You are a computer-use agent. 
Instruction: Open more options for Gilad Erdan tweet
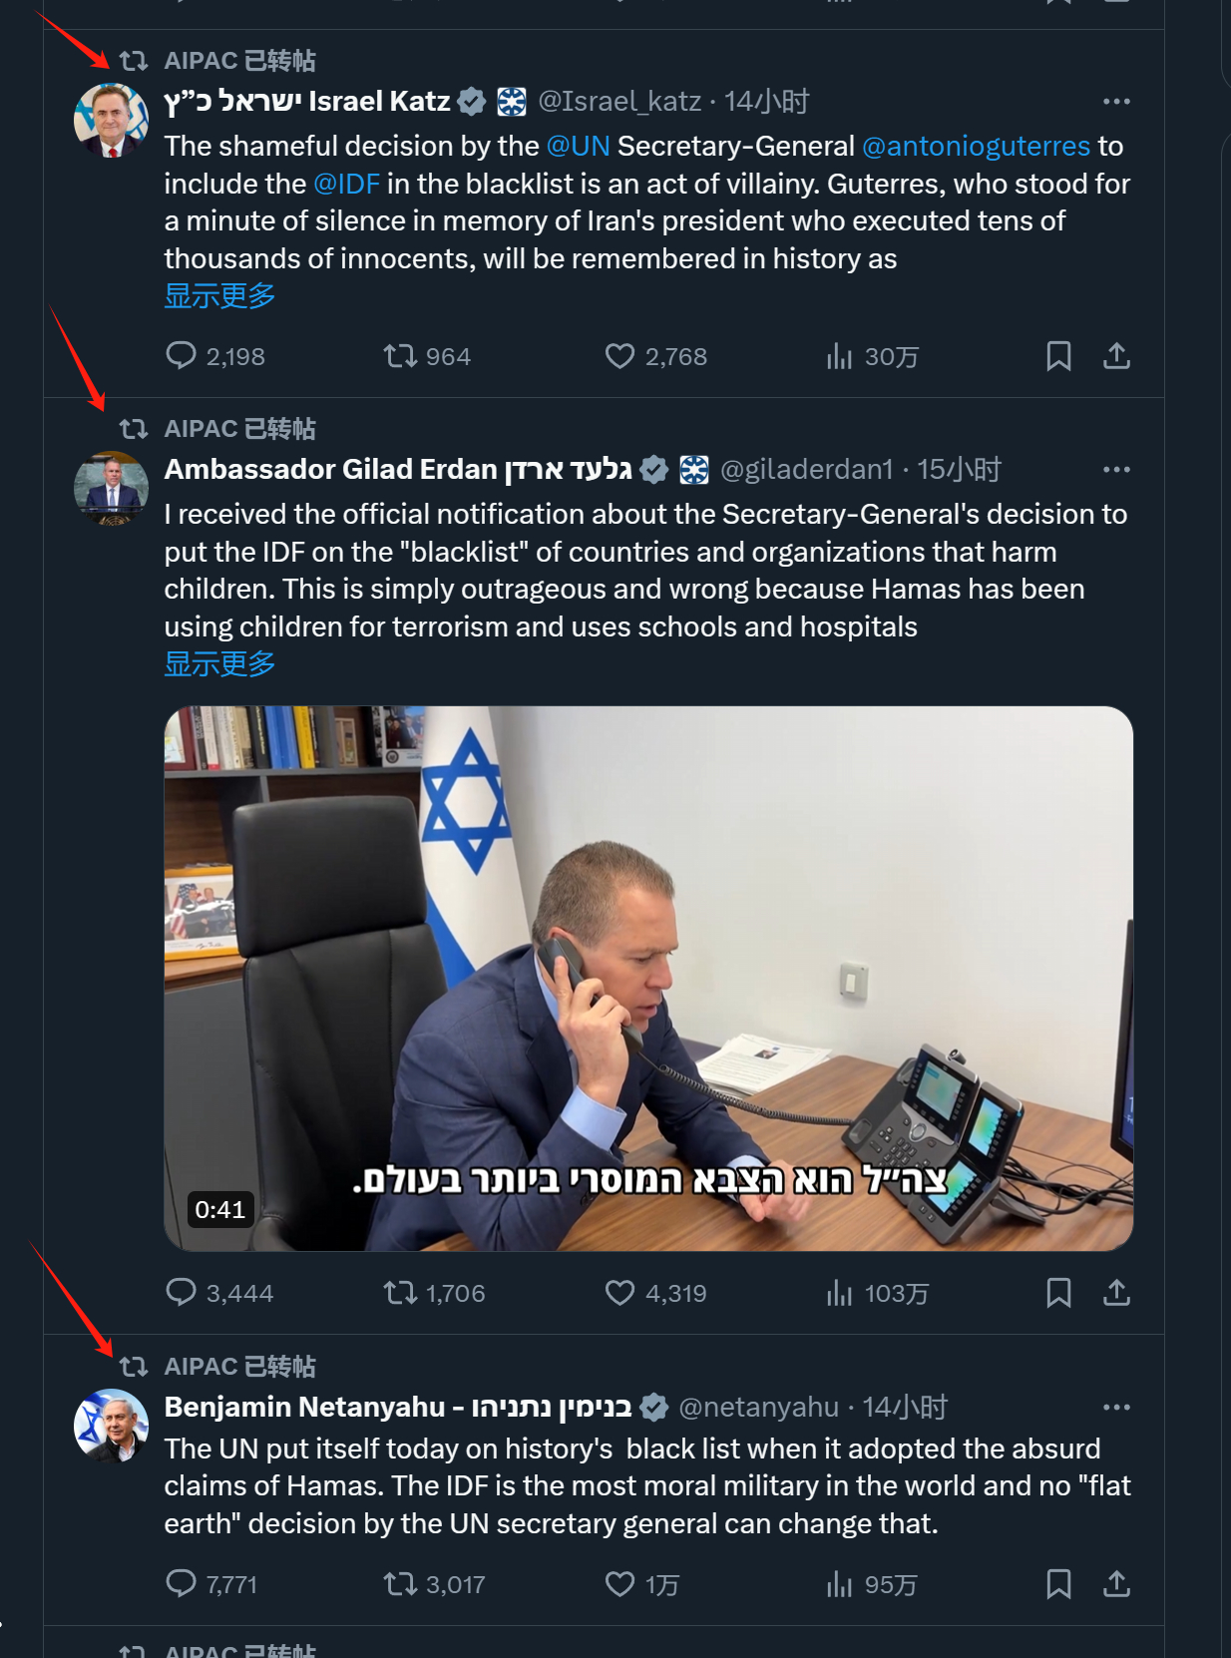click(1116, 470)
